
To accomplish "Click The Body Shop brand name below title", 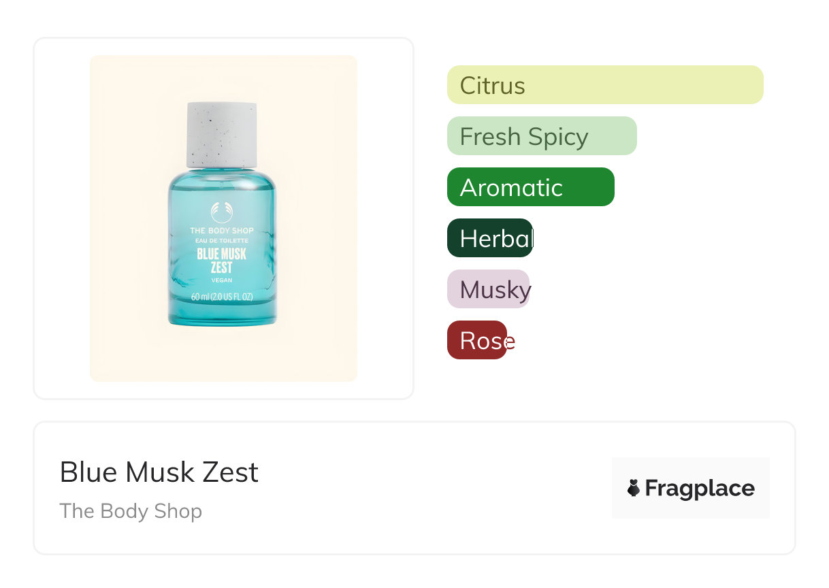I will (131, 511).
